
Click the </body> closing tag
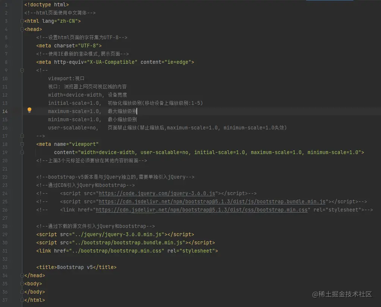[35, 292]
